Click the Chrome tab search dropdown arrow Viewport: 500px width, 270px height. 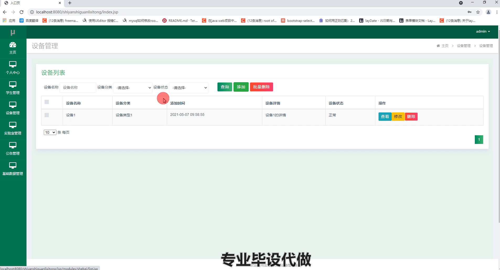(x=461, y=3)
